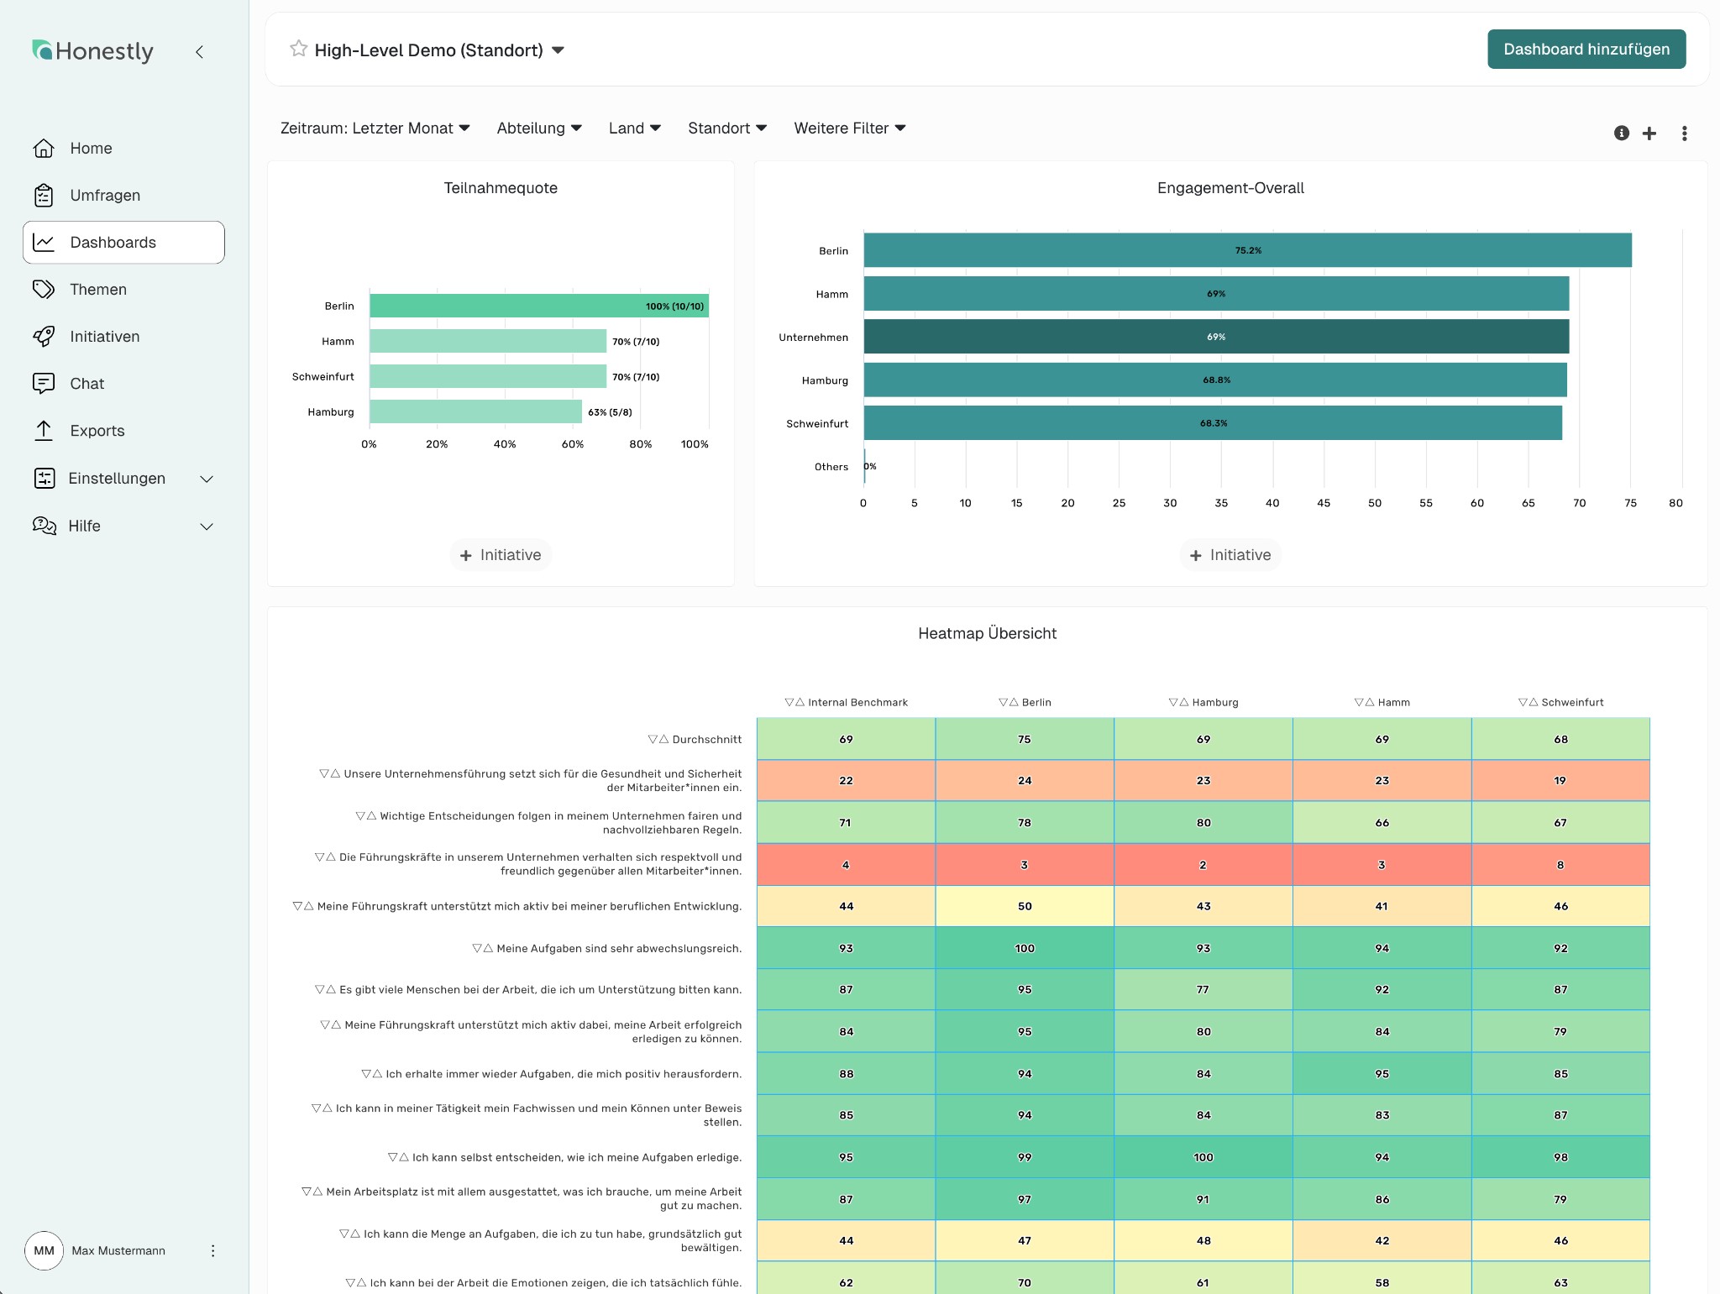This screenshot has width=1720, height=1294.
Task: Show dashboard info via the info icon
Action: pyautogui.click(x=1621, y=133)
